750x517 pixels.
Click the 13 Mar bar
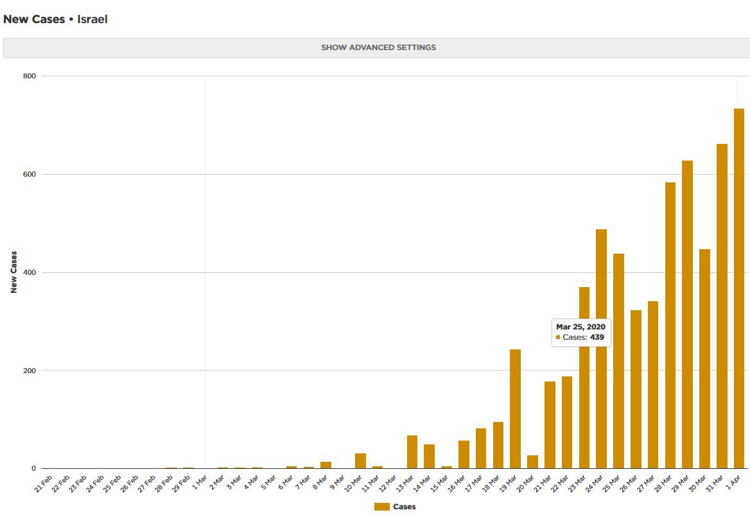[412, 452]
